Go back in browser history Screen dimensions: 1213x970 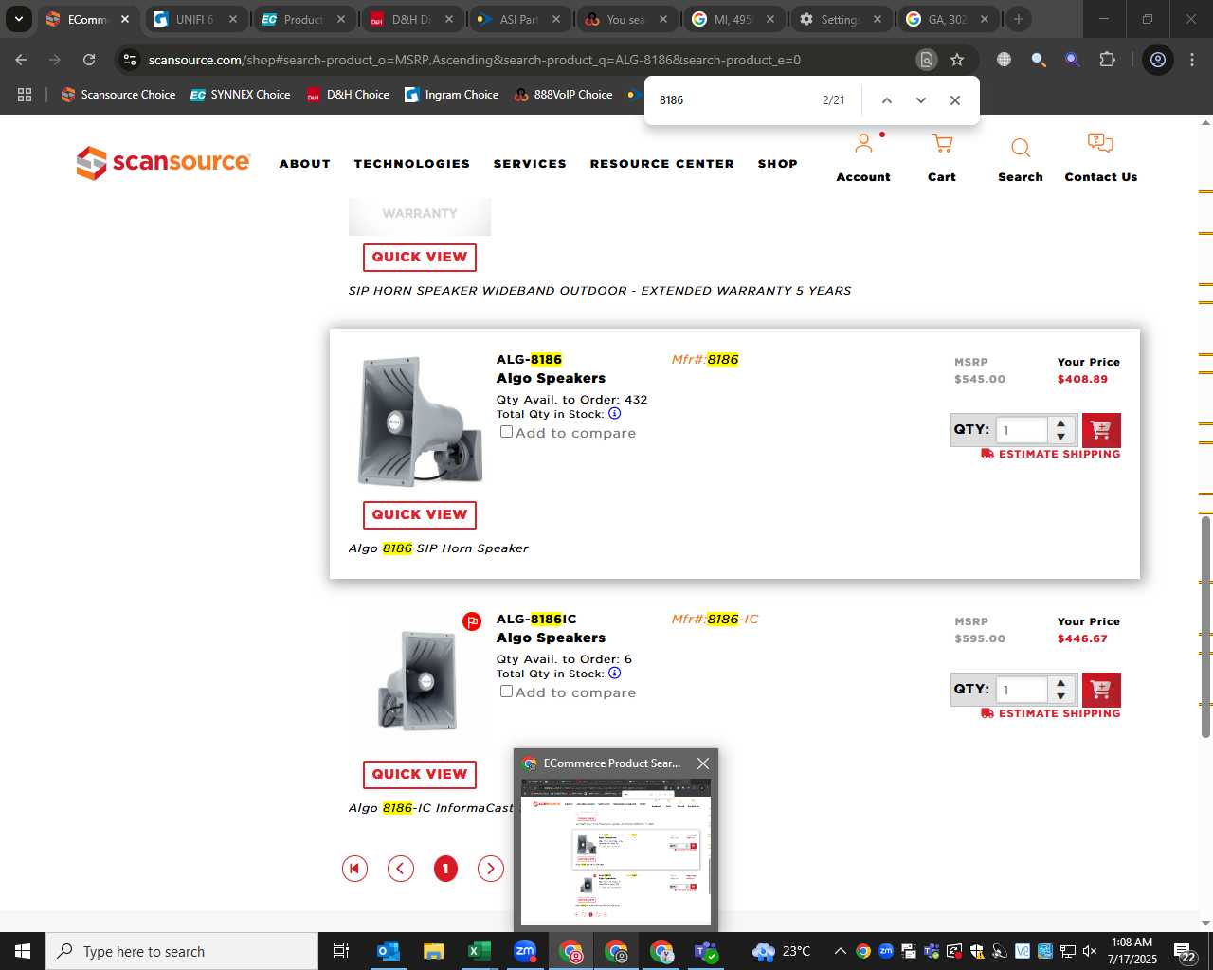pyautogui.click(x=21, y=60)
